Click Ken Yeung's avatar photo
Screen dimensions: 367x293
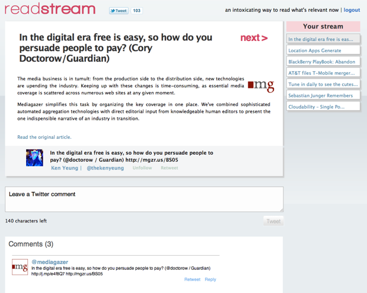click(x=34, y=158)
